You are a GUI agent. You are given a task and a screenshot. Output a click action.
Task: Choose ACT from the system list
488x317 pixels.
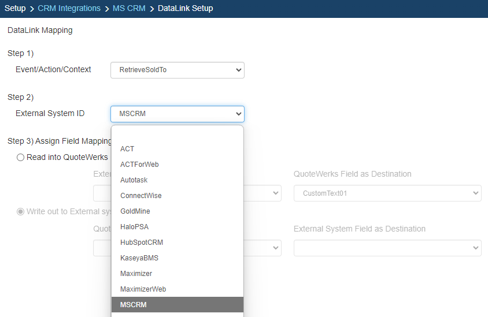point(127,149)
